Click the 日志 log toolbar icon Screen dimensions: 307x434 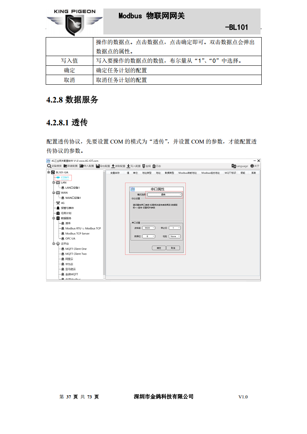[x=154, y=166]
